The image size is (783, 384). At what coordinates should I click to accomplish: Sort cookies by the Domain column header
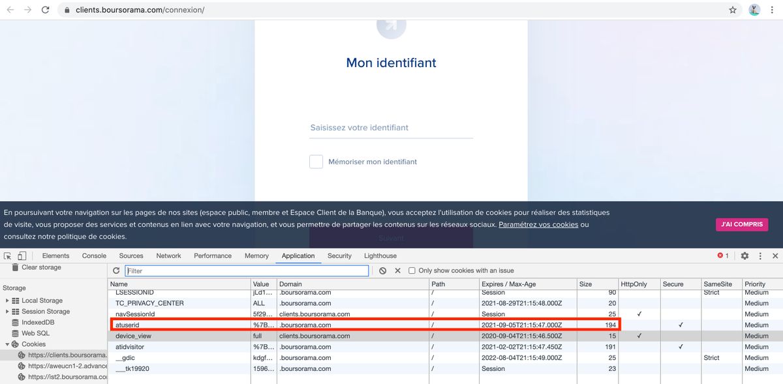353,284
